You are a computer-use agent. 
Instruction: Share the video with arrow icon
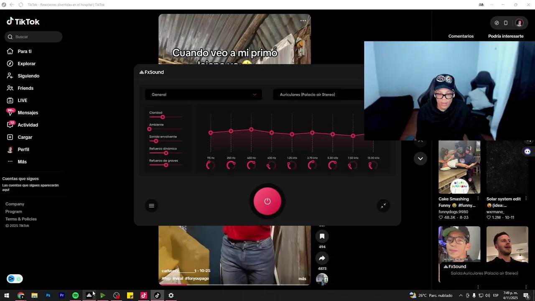coord(322,258)
